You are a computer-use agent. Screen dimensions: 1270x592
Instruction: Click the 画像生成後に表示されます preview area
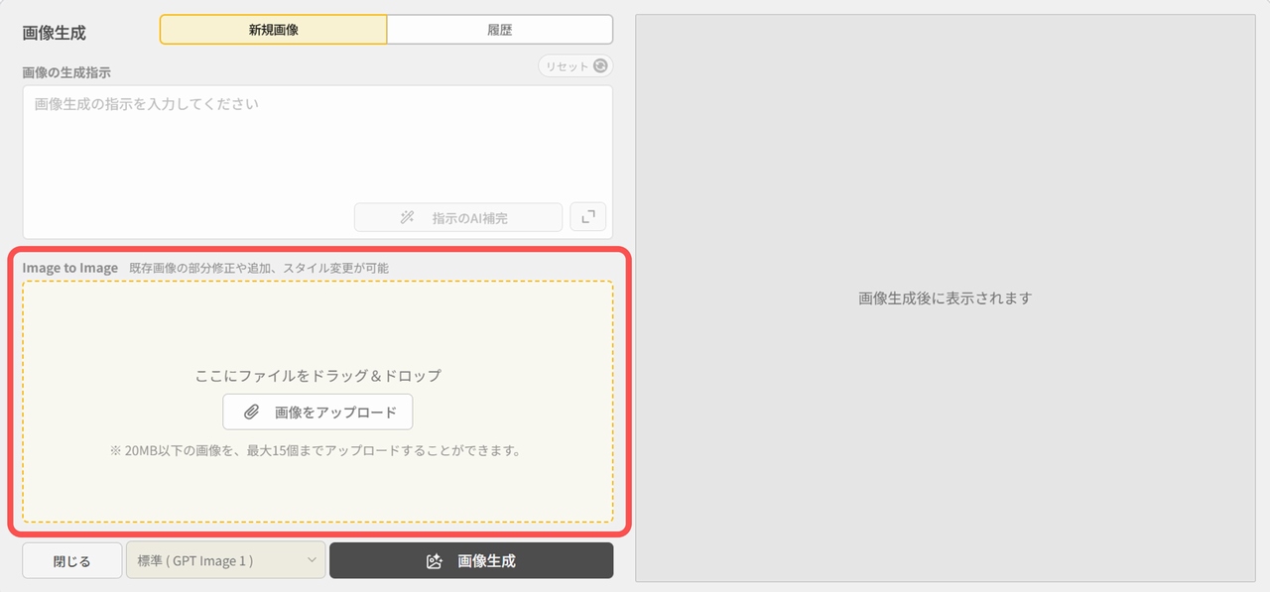(x=945, y=297)
